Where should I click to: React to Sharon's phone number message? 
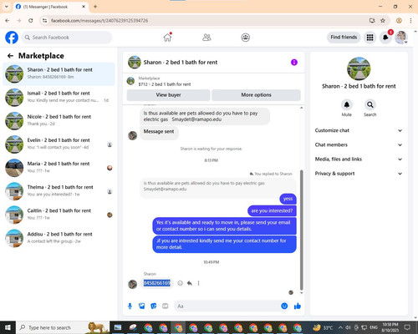tap(181, 283)
